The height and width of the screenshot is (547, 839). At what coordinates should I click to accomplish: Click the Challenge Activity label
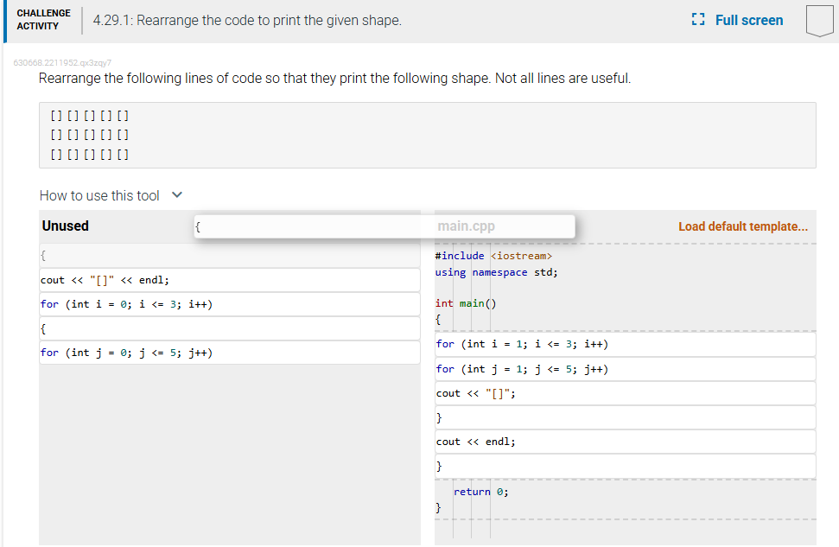pos(43,19)
